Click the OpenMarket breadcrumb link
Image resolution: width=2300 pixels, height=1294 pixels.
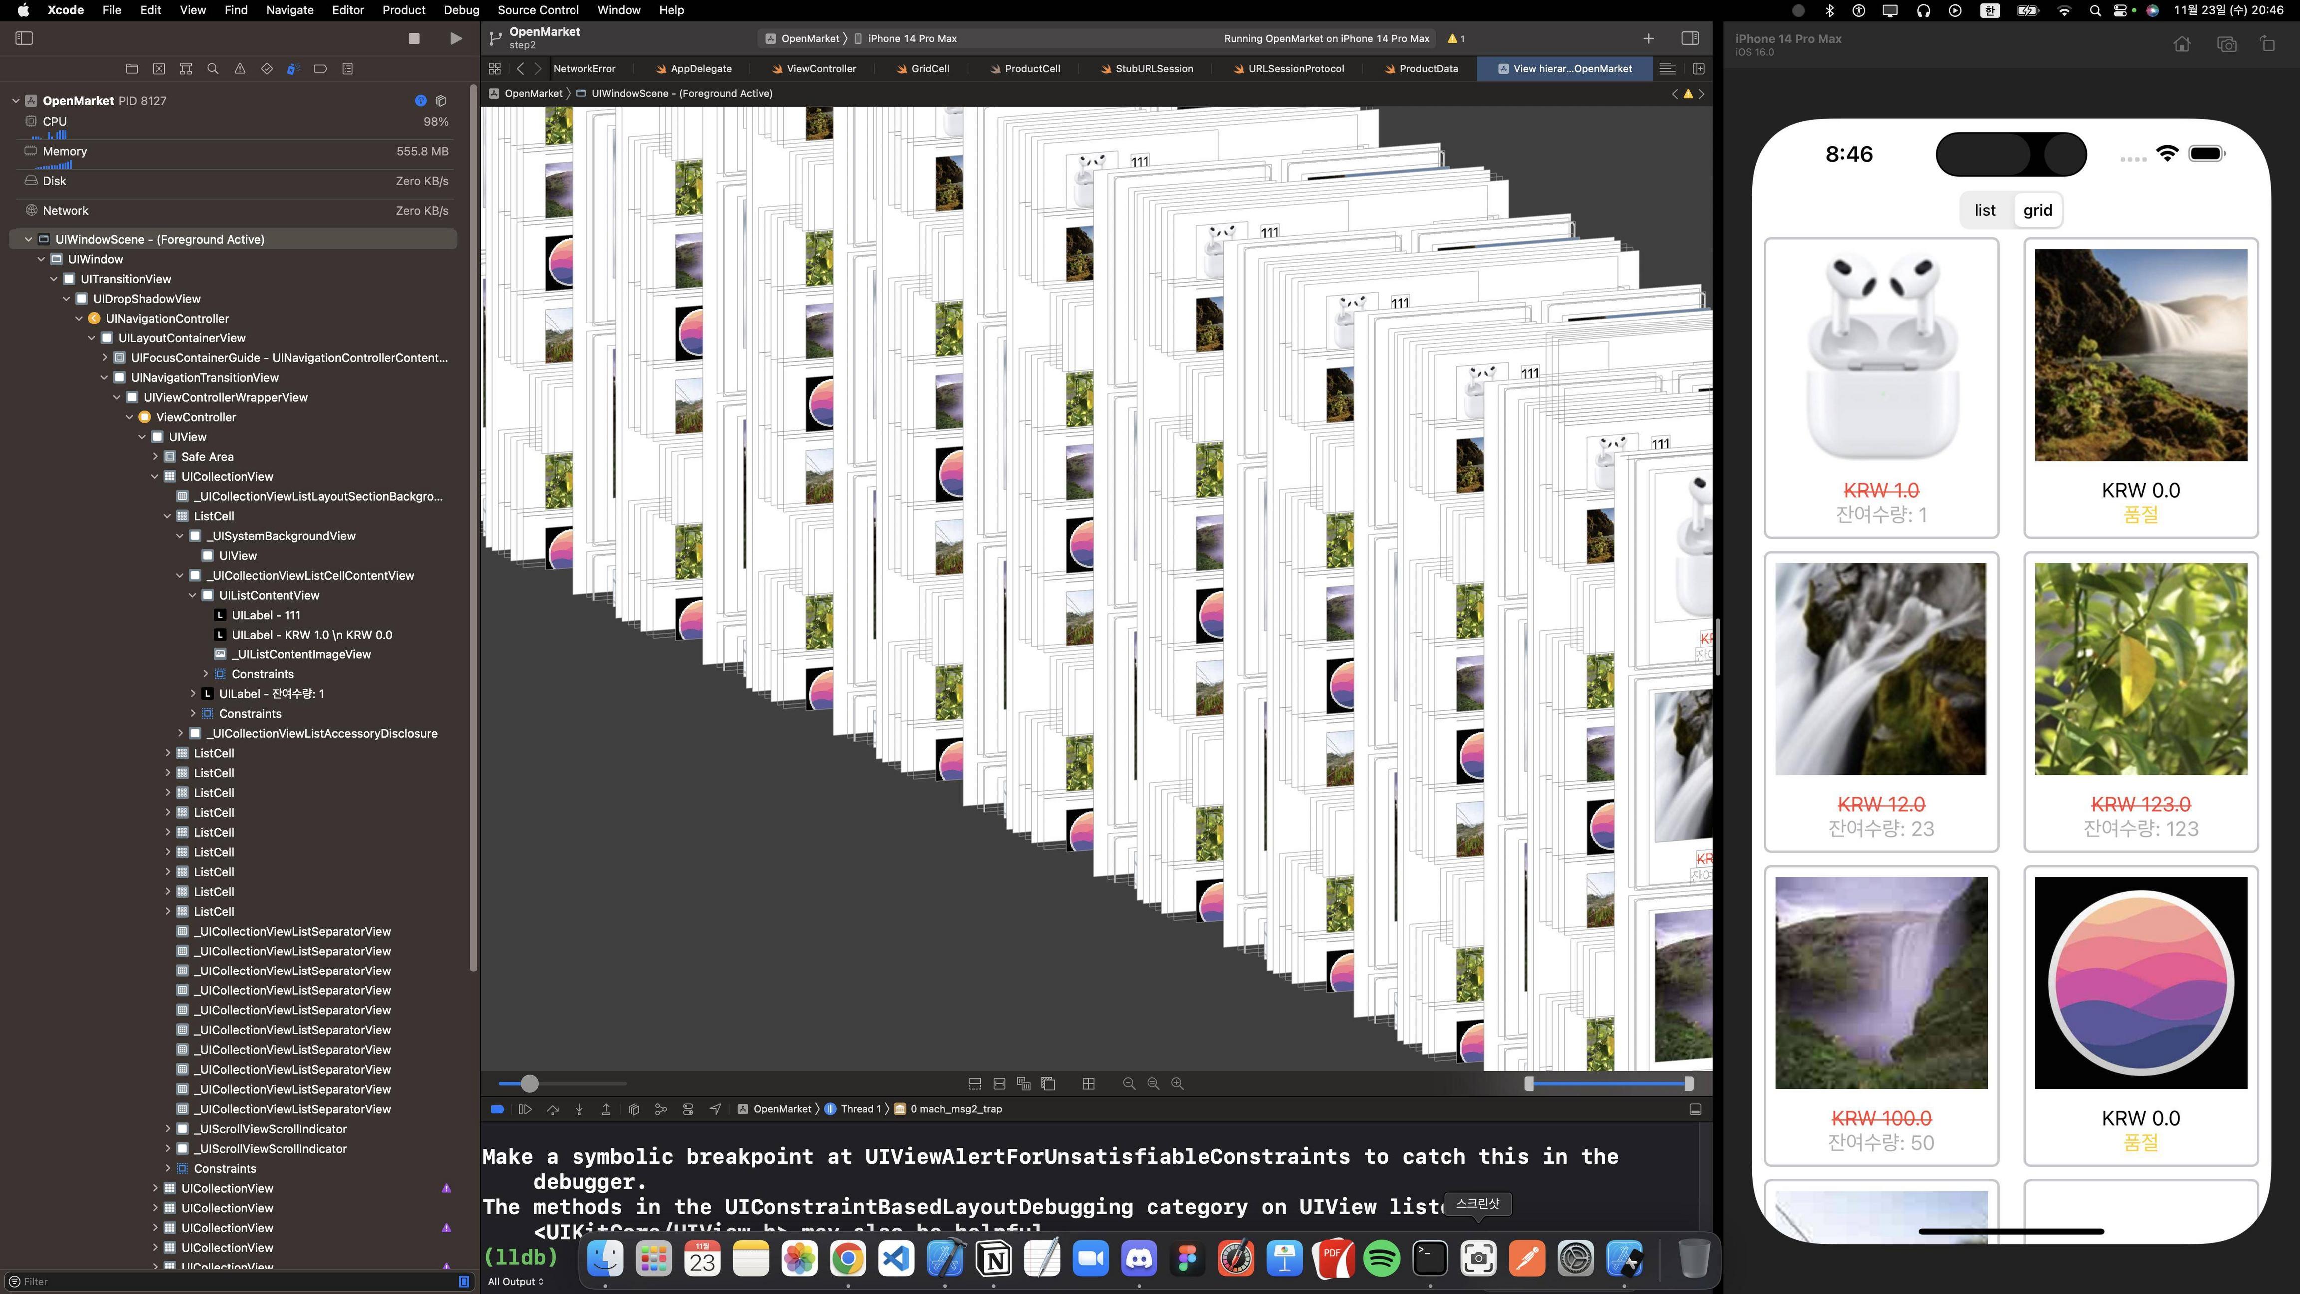tap(532, 94)
